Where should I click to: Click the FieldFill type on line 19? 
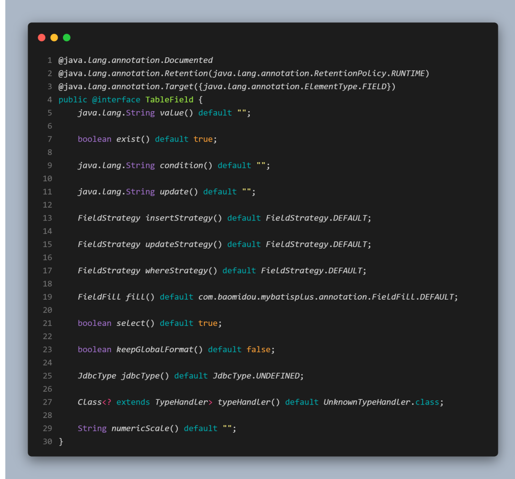(x=99, y=297)
